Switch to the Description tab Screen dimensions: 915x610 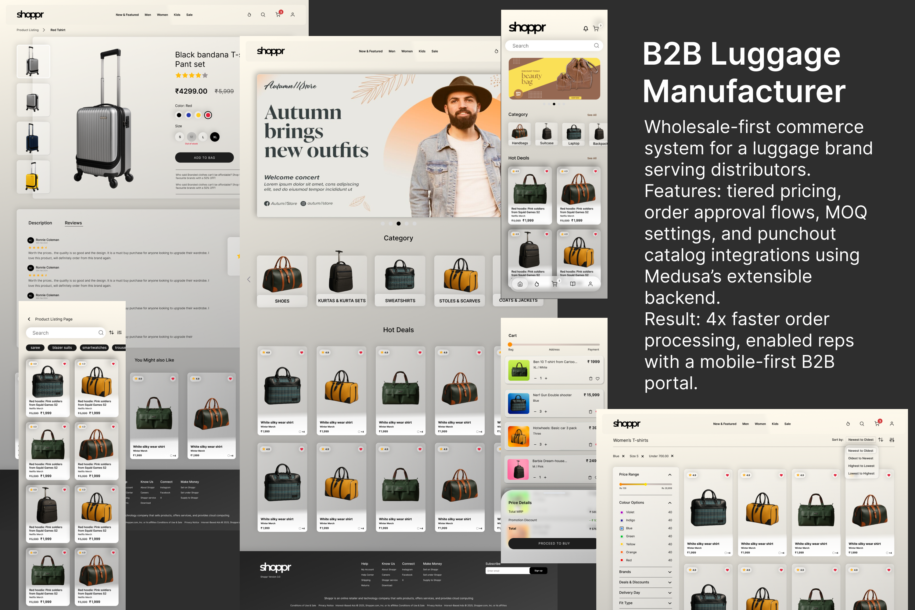coord(40,223)
